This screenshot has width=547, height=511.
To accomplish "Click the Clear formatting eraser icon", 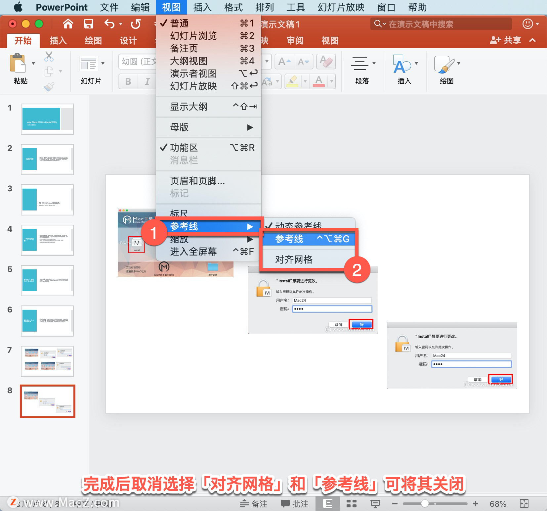I will 326,62.
